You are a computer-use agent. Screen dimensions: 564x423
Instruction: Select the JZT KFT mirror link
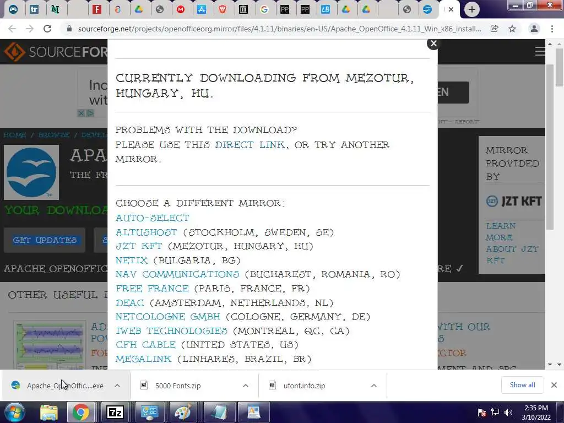pyautogui.click(x=139, y=246)
